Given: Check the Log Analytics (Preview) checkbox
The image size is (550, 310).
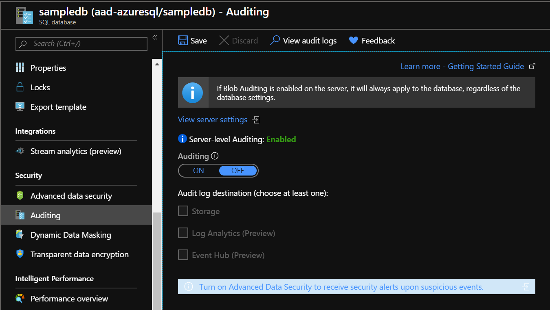Looking at the screenshot, I should coord(183,233).
